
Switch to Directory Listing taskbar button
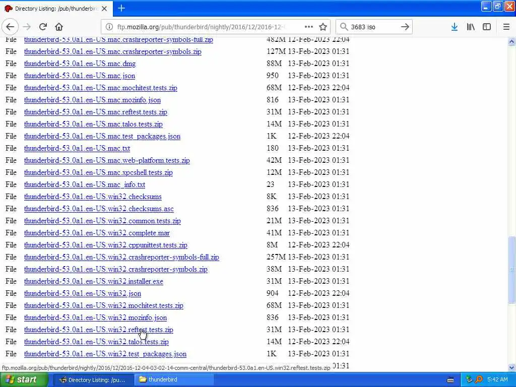click(x=93, y=380)
